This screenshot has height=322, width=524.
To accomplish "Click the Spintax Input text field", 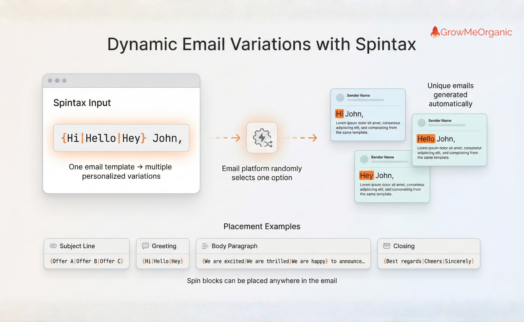I will (x=121, y=138).
